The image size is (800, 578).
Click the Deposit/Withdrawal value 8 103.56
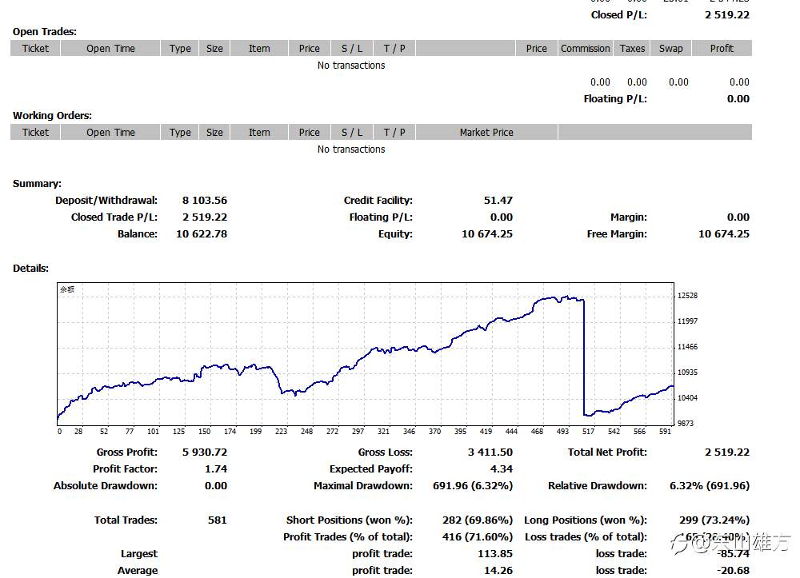205,201
